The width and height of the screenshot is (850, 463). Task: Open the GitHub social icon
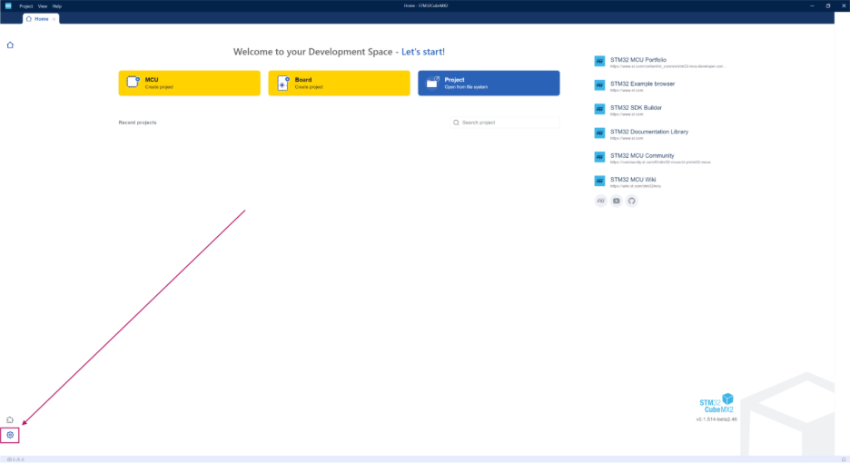tap(631, 201)
